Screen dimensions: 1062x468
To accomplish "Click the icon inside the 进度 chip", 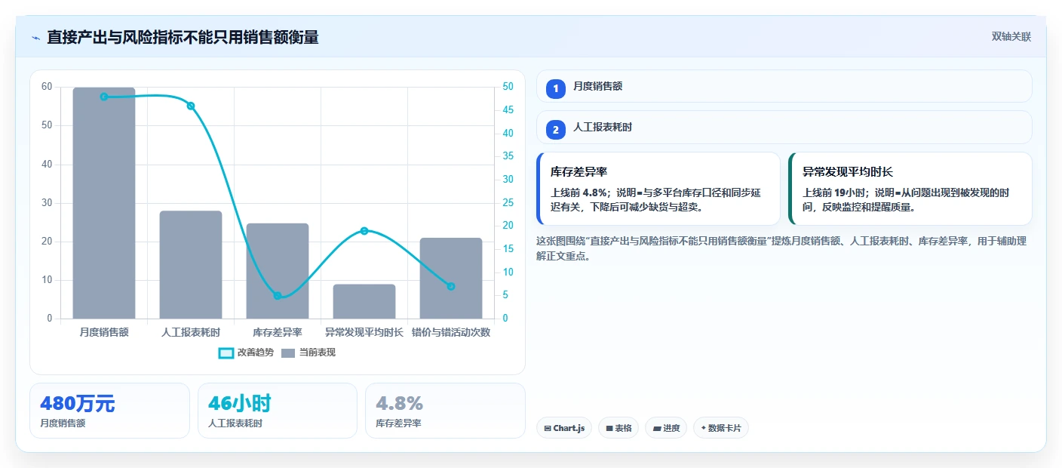I will click(657, 428).
